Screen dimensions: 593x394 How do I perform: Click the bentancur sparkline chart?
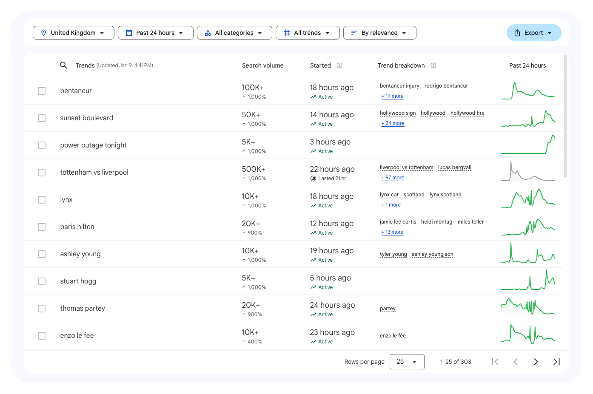(x=528, y=91)
